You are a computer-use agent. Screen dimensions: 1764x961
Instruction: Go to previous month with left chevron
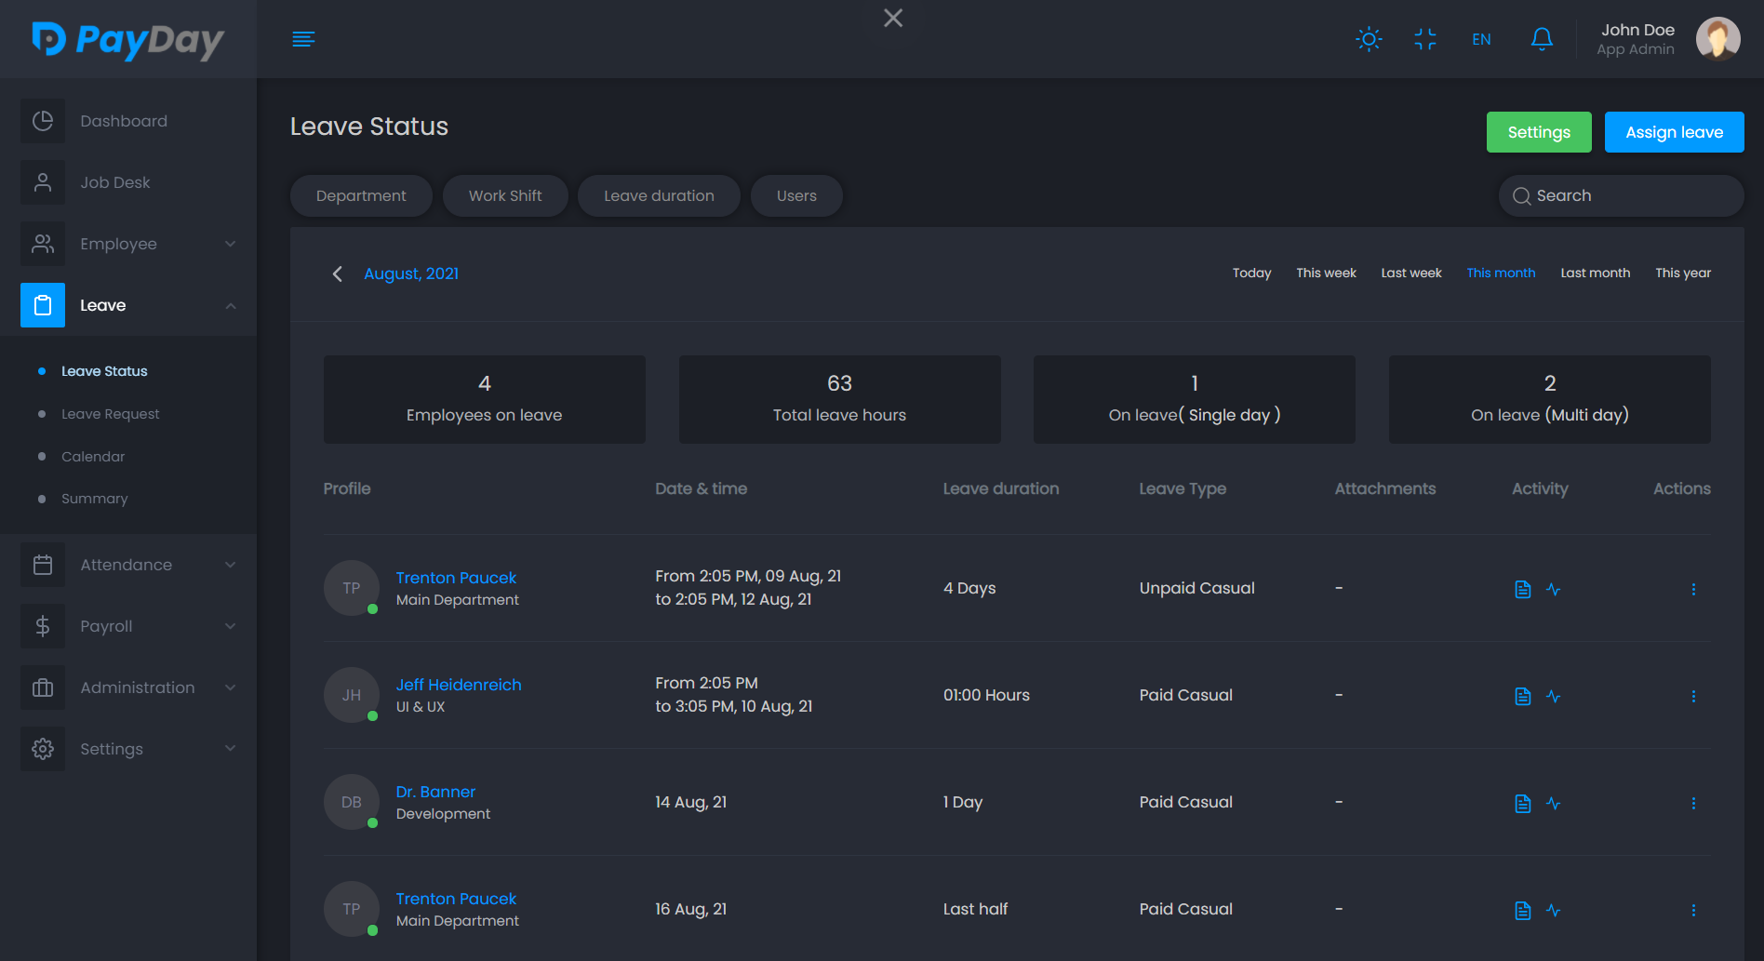tap(338, 274)
